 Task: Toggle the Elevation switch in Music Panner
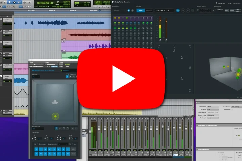[x=67, y=74]
